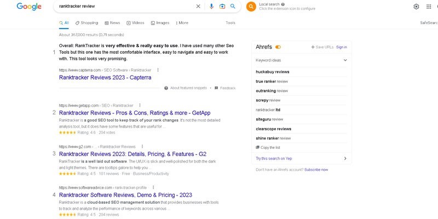438x219 pixels.
Task: Select keyword idea huckabuy reviews
Action: (x=272, y=72)
